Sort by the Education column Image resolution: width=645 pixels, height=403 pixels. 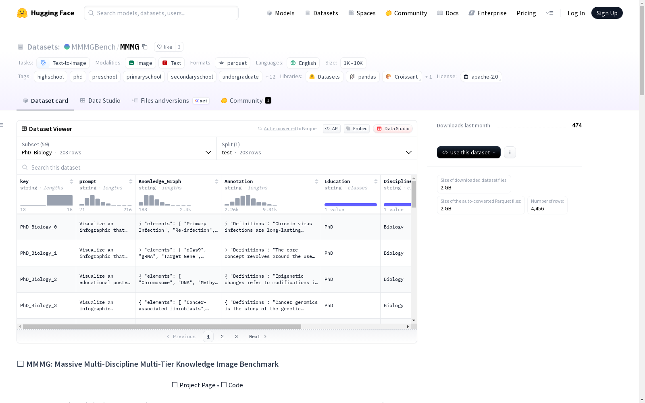pos(376,181)
